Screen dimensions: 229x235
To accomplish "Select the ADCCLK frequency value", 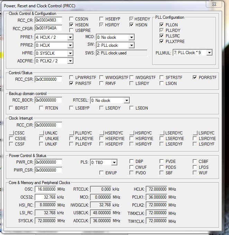I will click(x=101, y=220).
